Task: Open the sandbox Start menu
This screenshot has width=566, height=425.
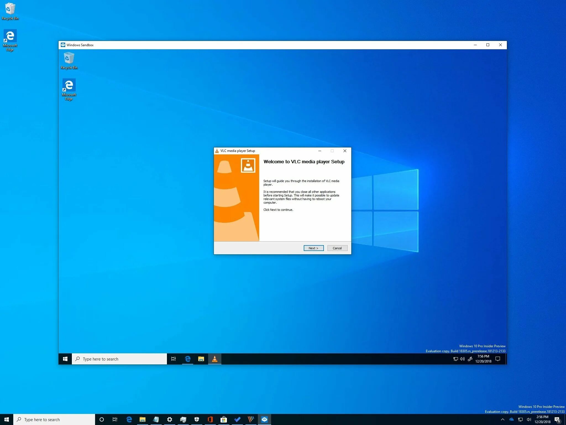Action: (x=65, y=359)
